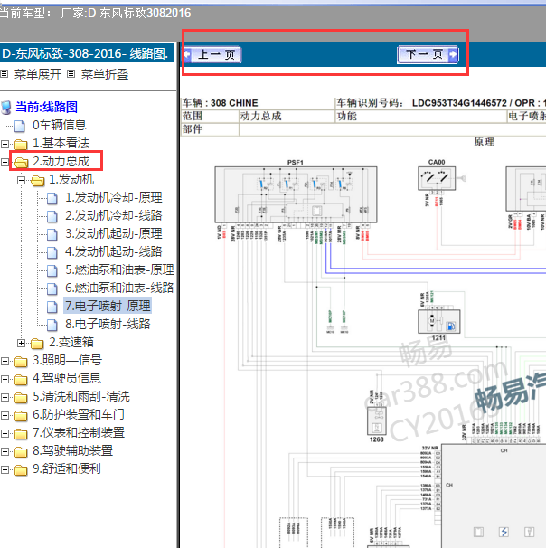Open 2.发动机冷却-线路 diagram
This screenshot has width=546, height=548.
point(114,215)
